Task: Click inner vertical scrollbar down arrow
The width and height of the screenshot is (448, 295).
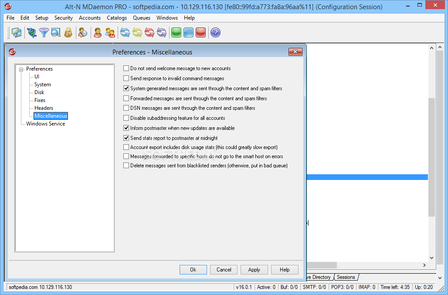Action: pos(431,258)
